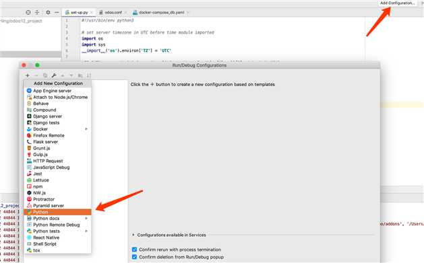Click the 'import sys' code line
The image size is (424, 263).
94,44
